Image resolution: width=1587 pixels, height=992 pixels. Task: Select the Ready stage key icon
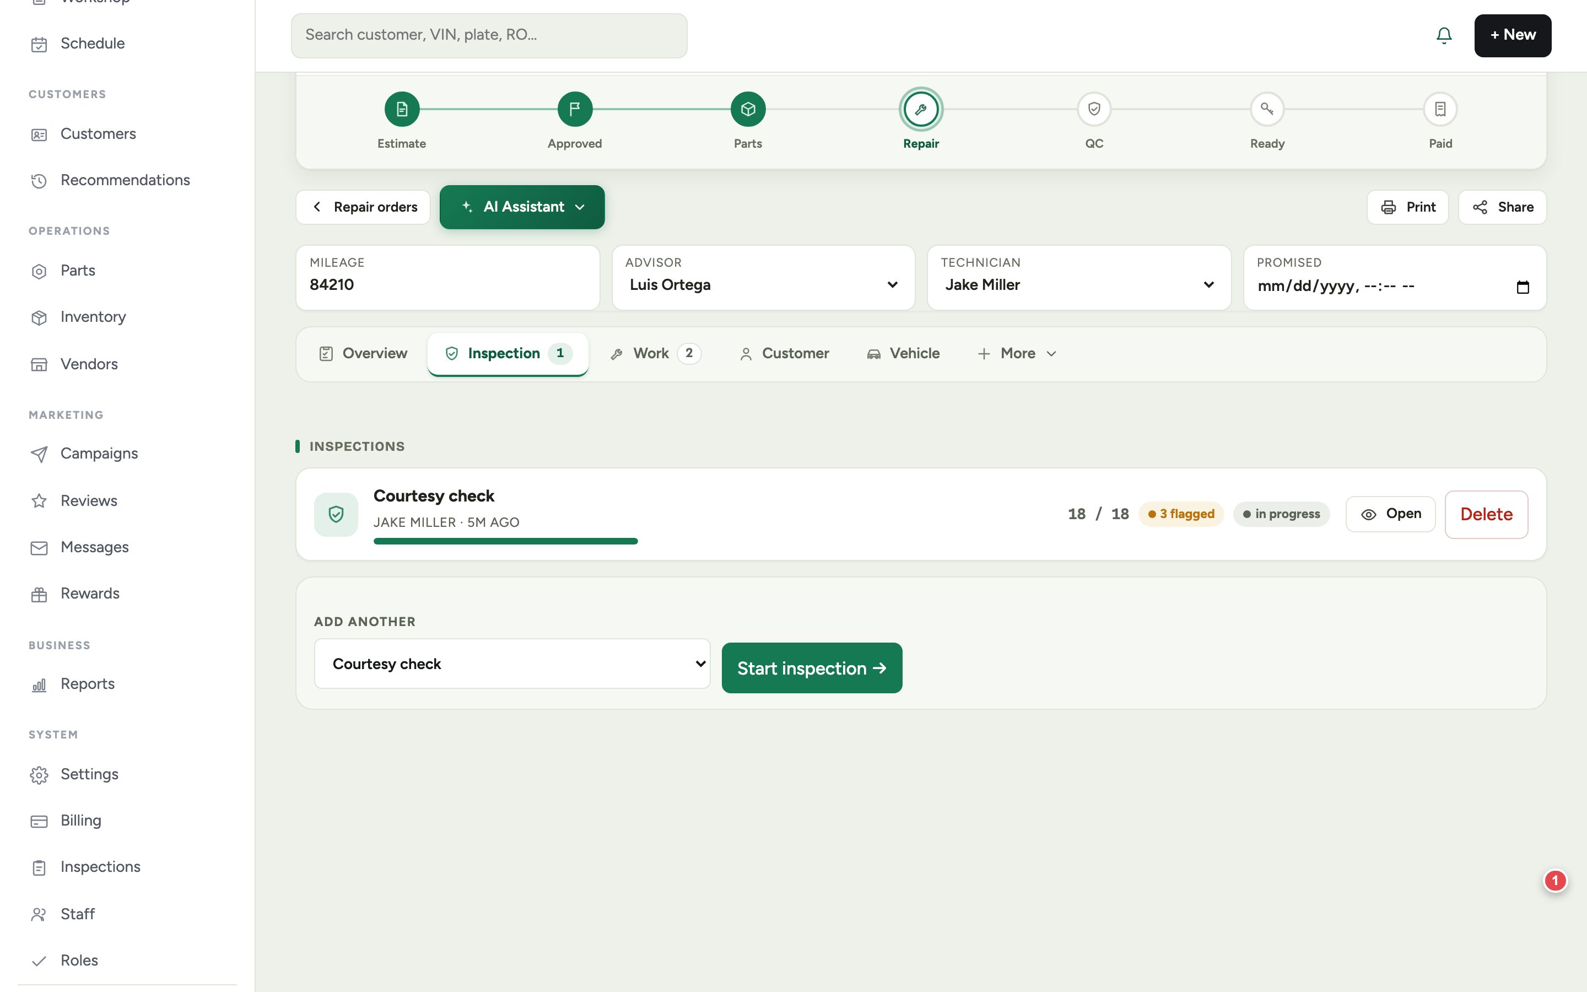tap(1267, 109)
